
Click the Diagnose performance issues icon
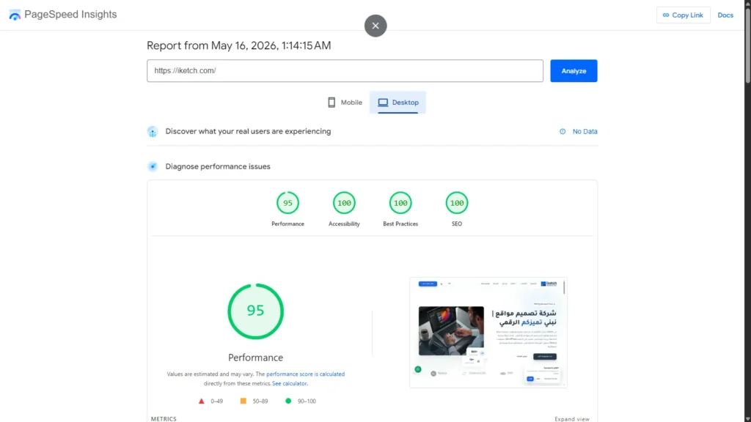point(153,166)
